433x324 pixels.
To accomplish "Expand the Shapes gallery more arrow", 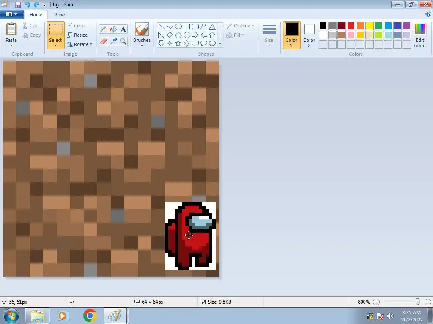I will coord(220,43).
